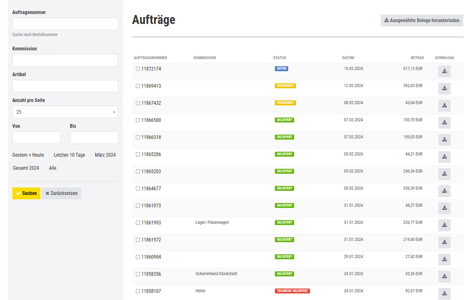
Task: Download receipt for order 11858356
Action: 444,276
